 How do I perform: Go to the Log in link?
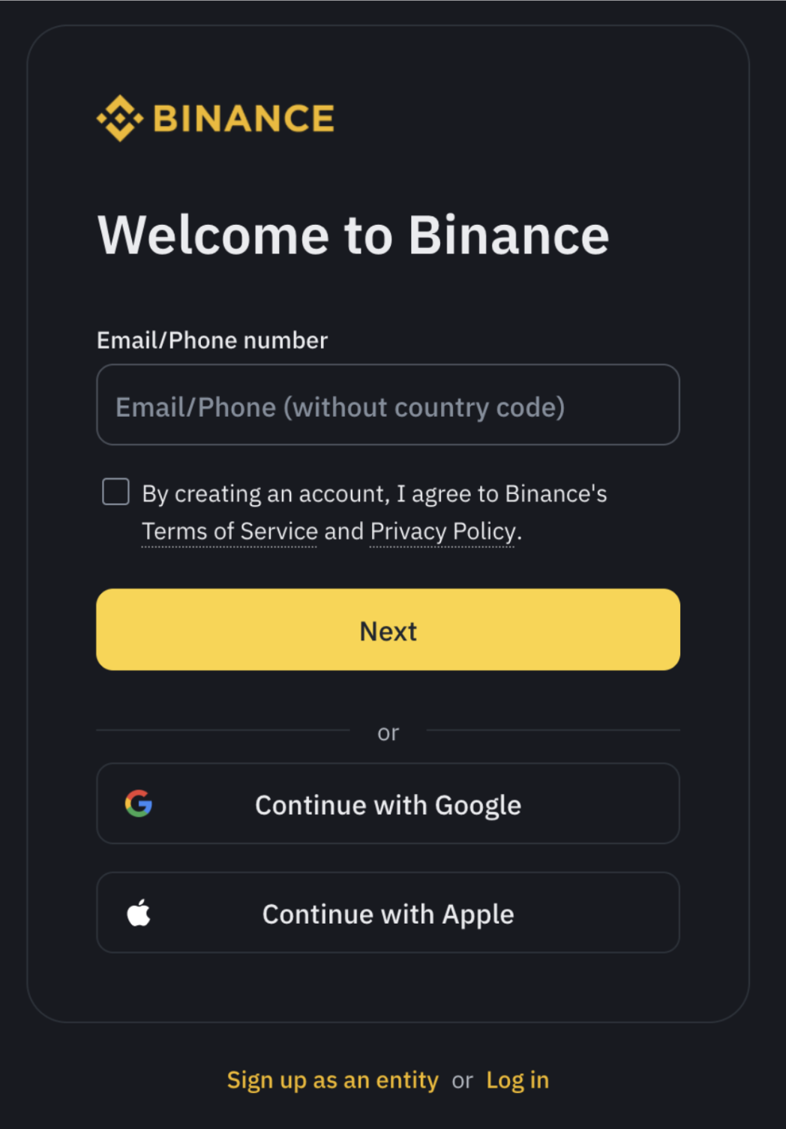[517, 1080]
